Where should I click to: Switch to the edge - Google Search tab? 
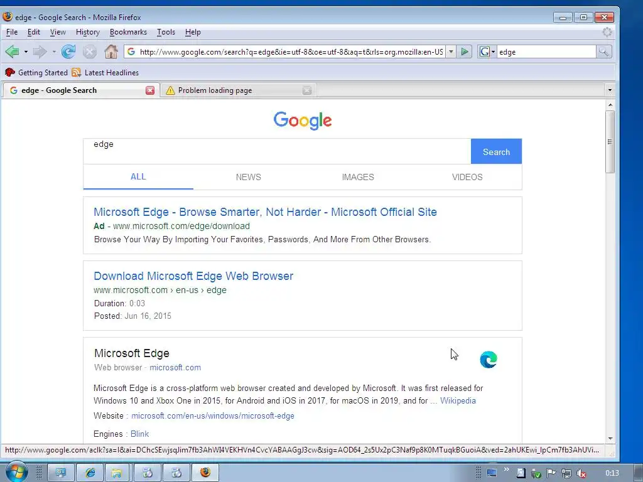80,90
